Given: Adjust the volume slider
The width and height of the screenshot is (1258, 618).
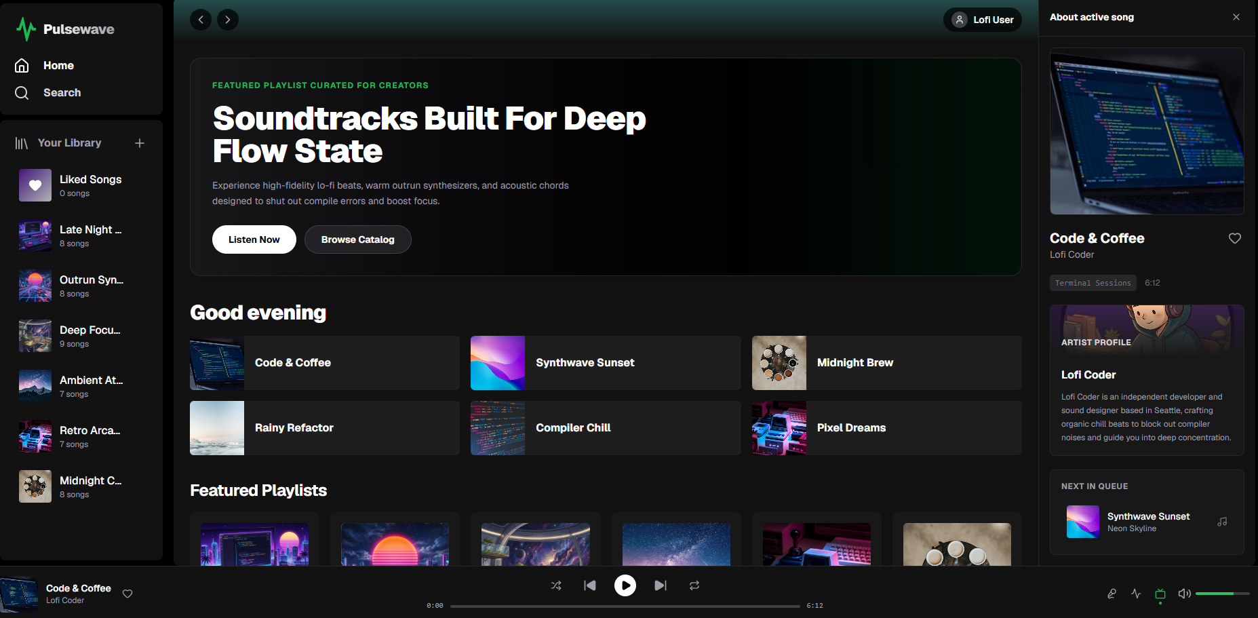Looking at the screenshot, I should pyautogui.click(x=1223, y=594).
